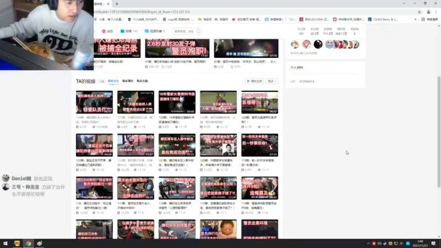The image size is (441, 248).
Task: Open a new browser tab
Action: [117, 4]
